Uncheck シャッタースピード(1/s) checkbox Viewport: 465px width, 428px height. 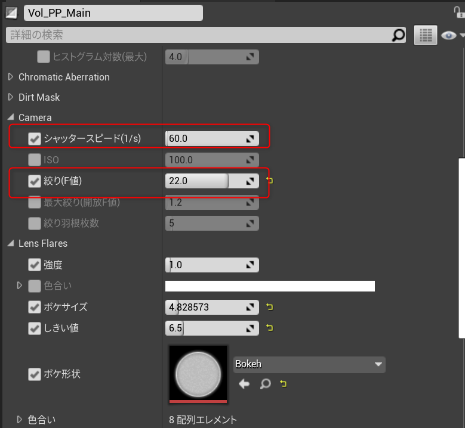35,139
